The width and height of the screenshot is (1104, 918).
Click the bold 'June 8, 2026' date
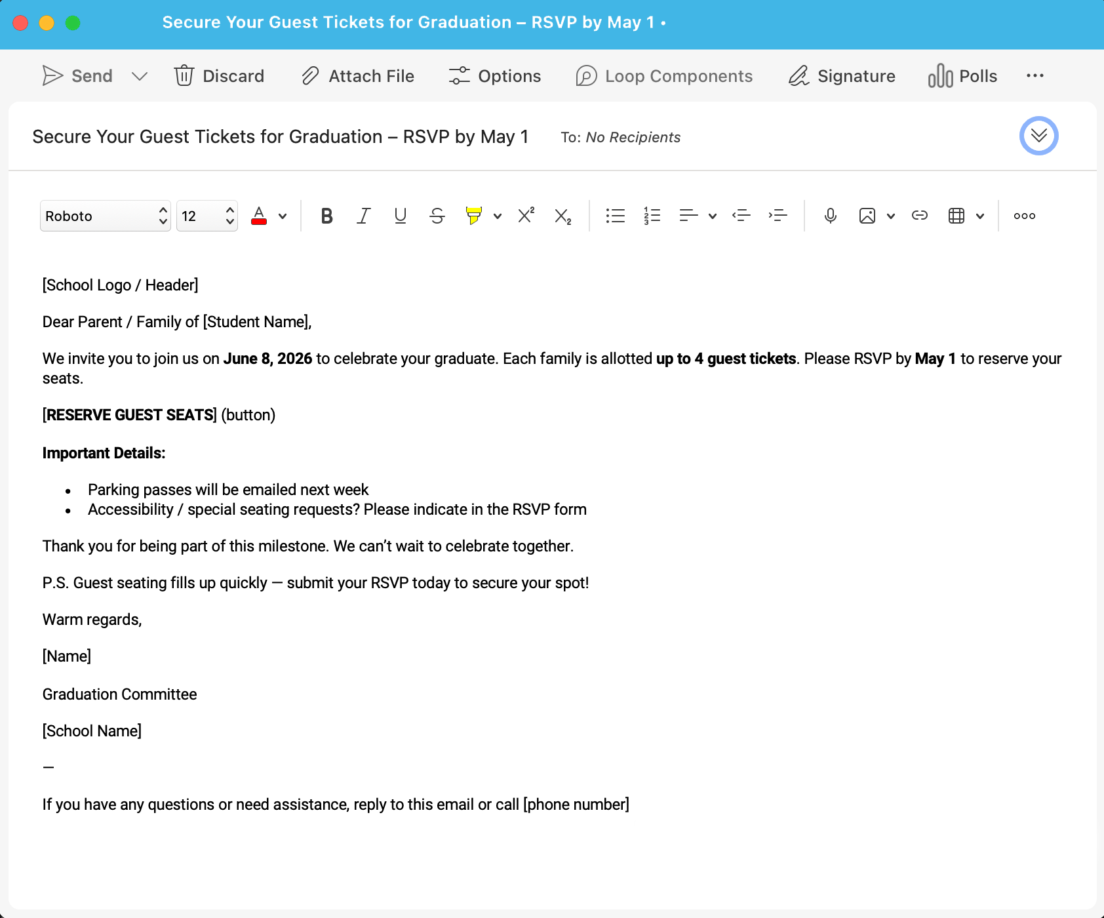pos(267,359)
